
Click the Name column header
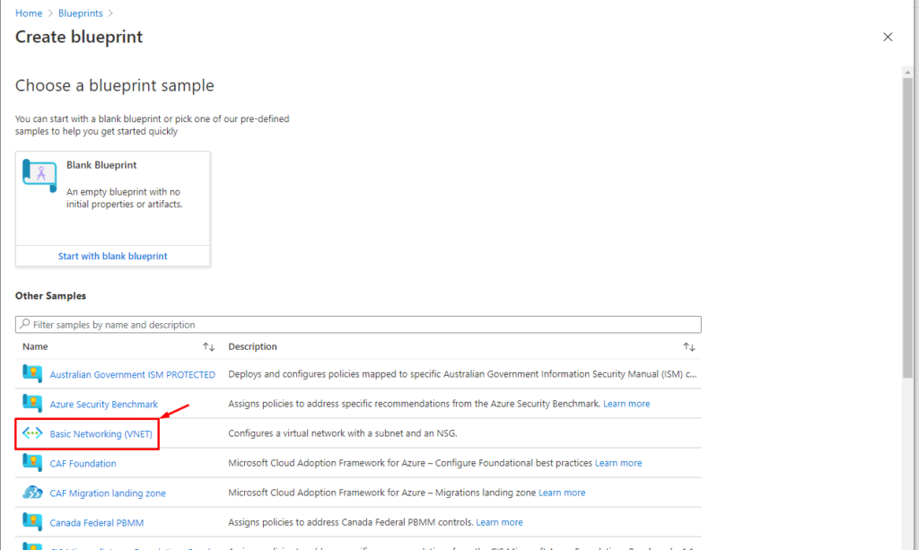(x=35, y=346)
